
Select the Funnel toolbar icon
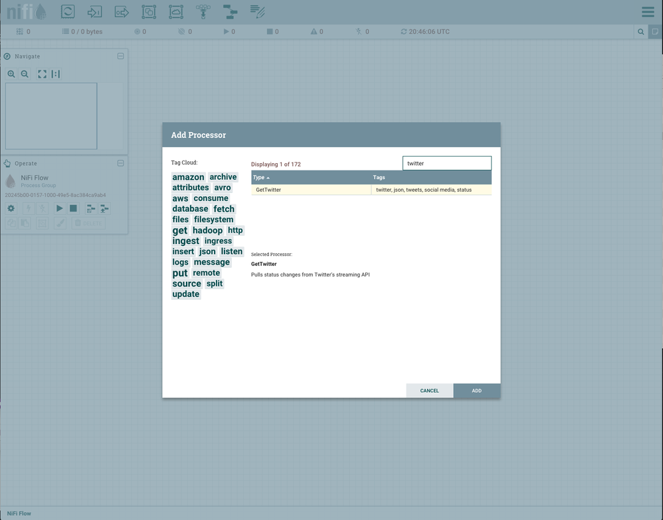[x=203, y=11]
